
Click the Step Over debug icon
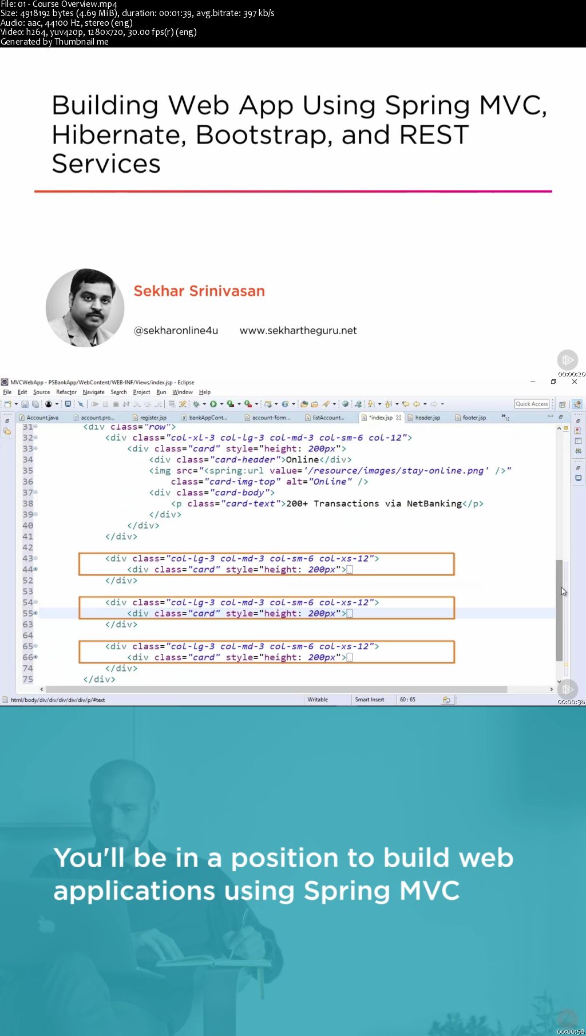[147, 404]
